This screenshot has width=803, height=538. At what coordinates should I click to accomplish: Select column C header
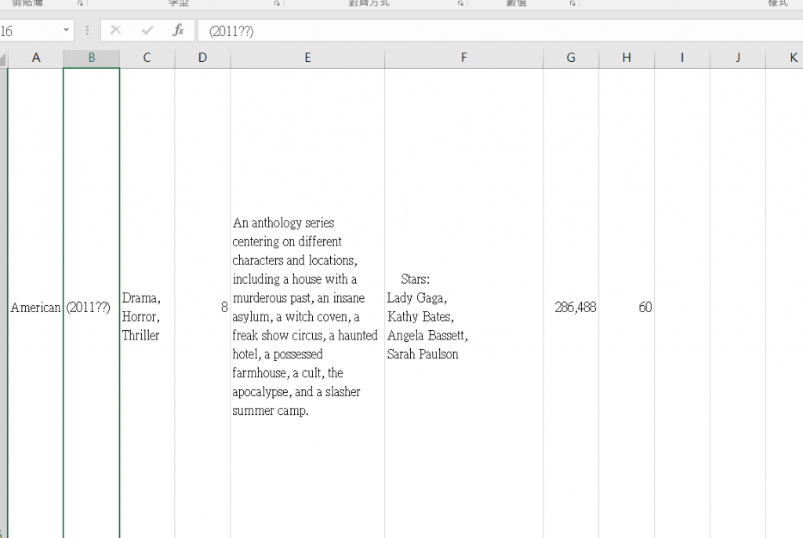[x=147, y=58]
